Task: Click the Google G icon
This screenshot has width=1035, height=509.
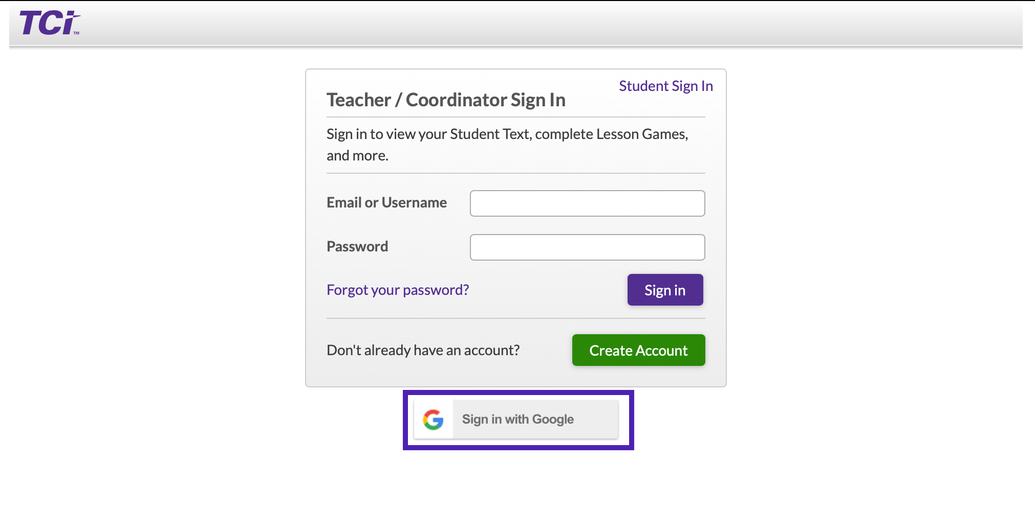Action: click(433, 419)
